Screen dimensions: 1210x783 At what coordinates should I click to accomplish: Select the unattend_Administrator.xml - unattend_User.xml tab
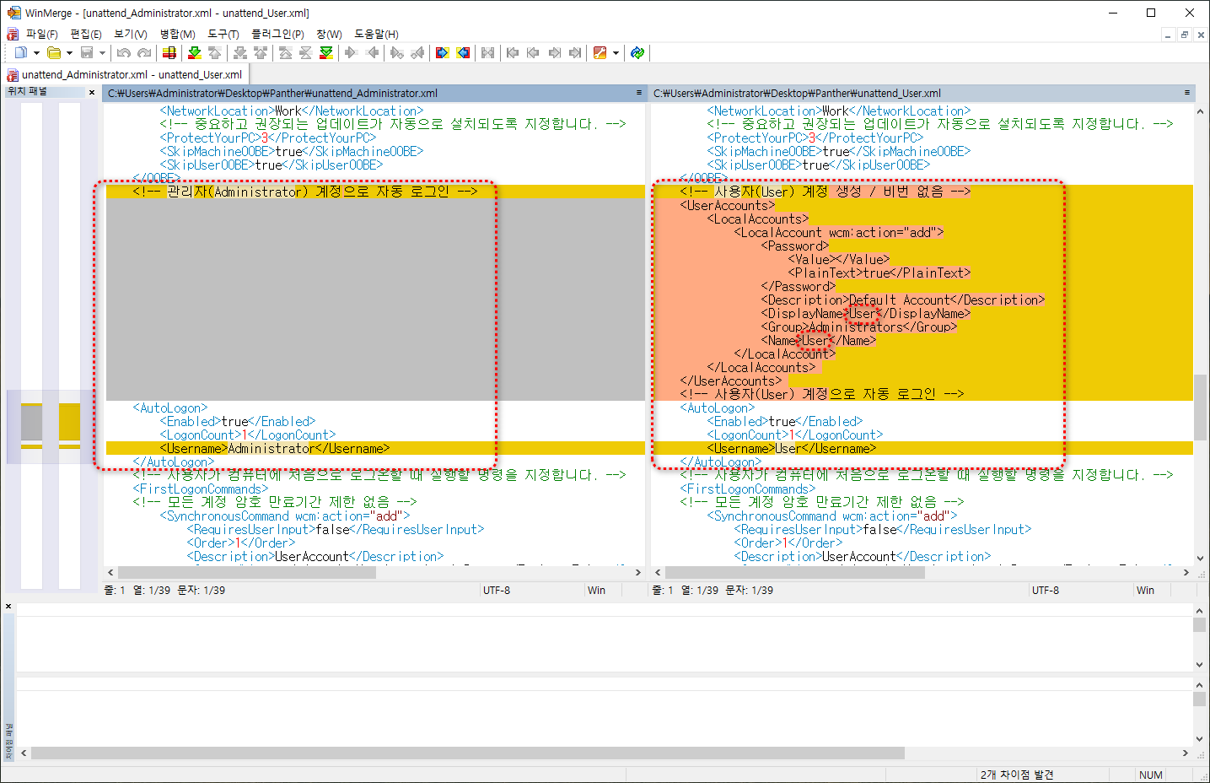click(x=125, y=74)
